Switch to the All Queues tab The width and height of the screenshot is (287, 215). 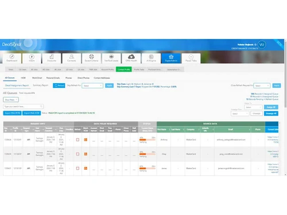(x=10, y=78)
